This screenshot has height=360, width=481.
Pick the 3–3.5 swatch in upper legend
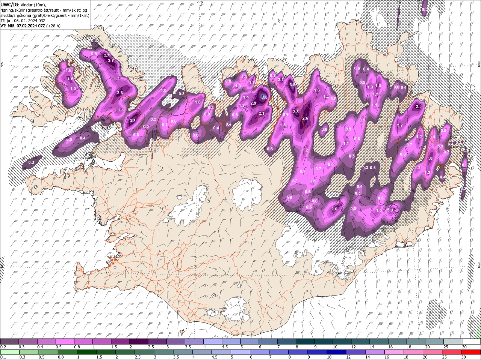175,342
